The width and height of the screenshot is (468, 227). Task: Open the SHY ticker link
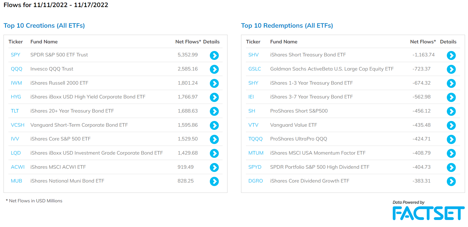point(253,83)
